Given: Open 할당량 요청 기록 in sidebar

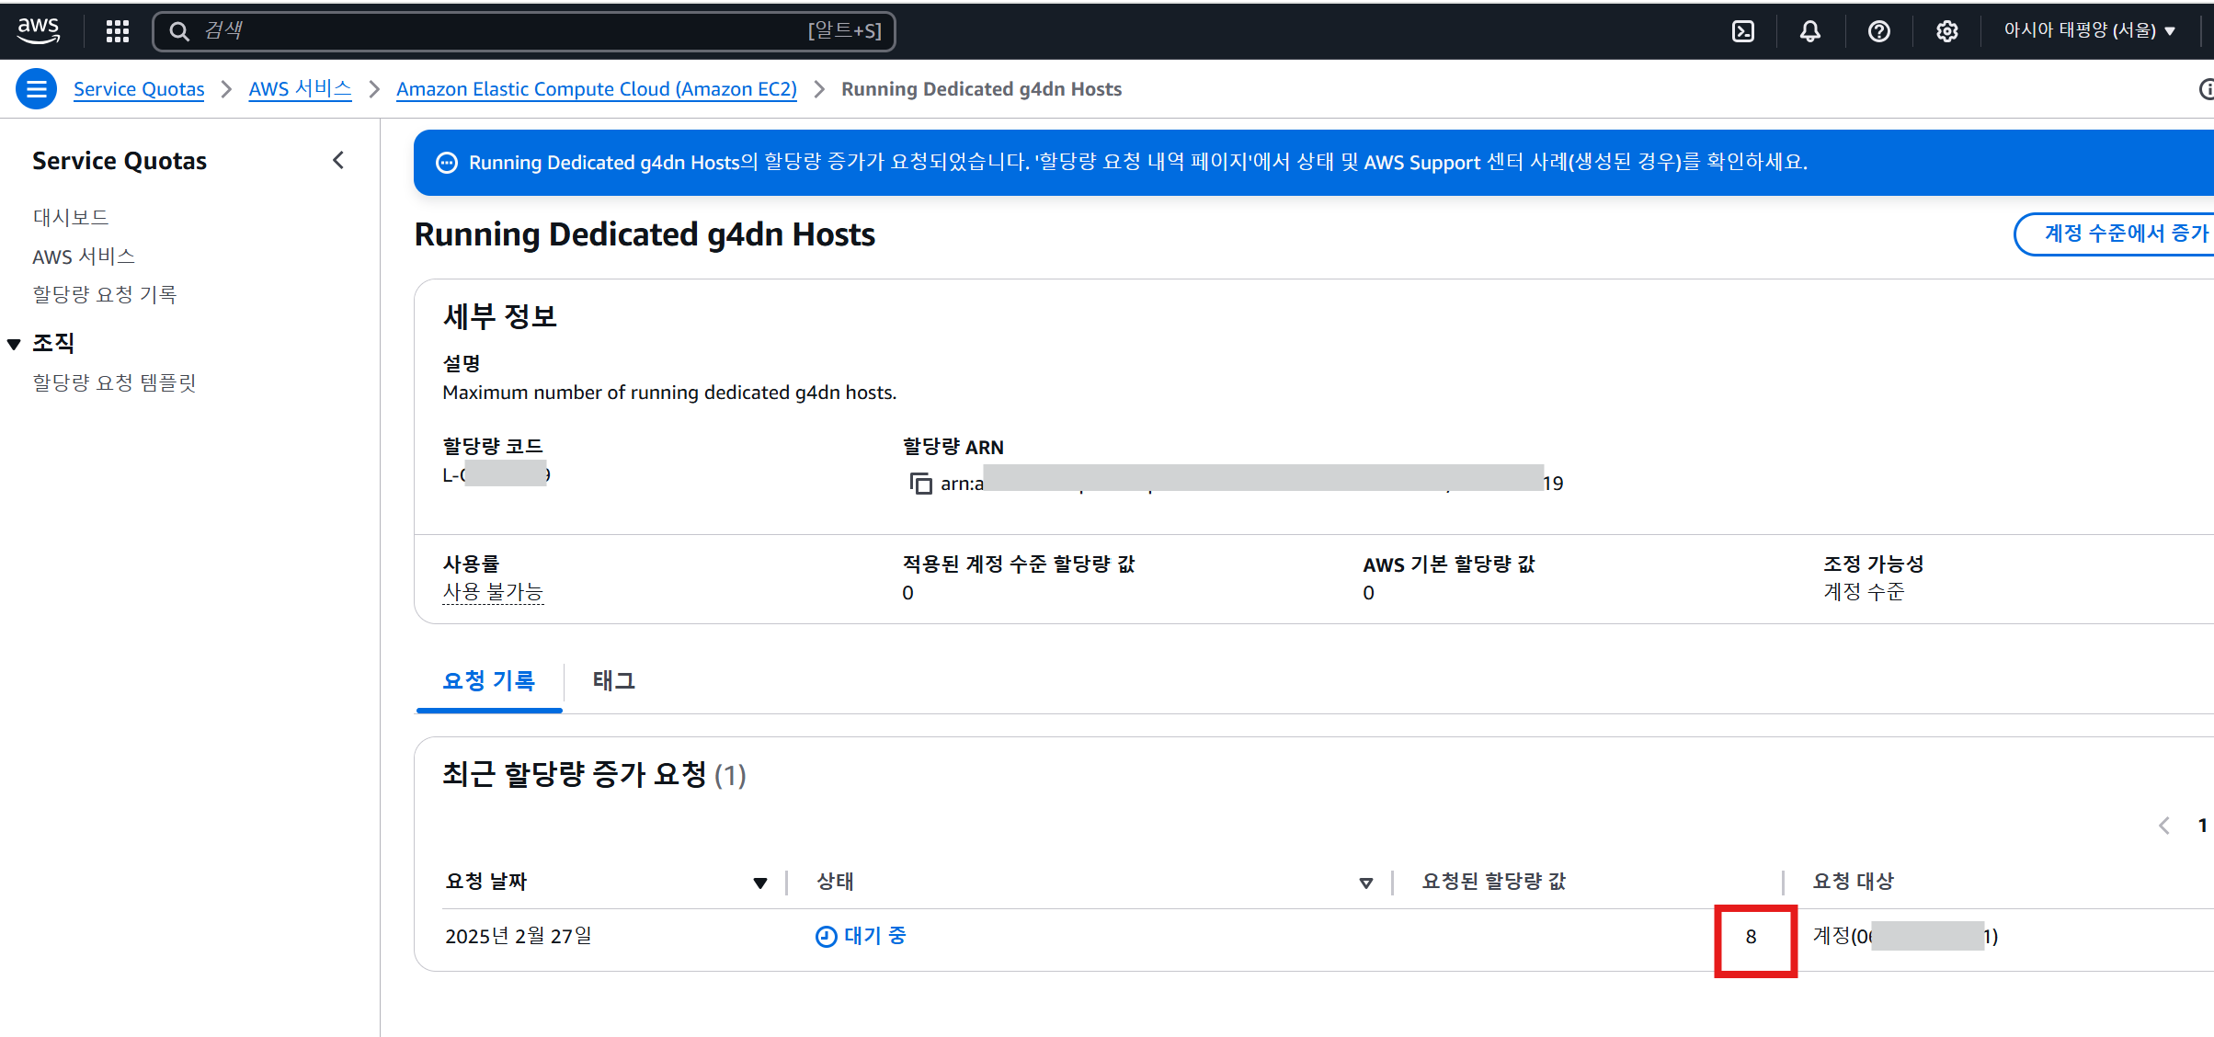Looking at the screenshot, I should [104, 294].
